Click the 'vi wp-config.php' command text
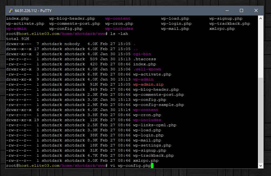271x176 pixels. pos(131,166)
